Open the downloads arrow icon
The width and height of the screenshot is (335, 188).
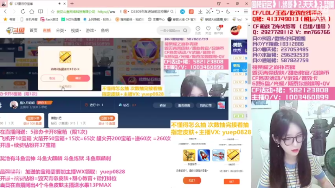200,12
